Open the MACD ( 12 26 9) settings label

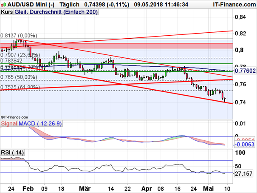pyautogui.click(x=40, y=123)
